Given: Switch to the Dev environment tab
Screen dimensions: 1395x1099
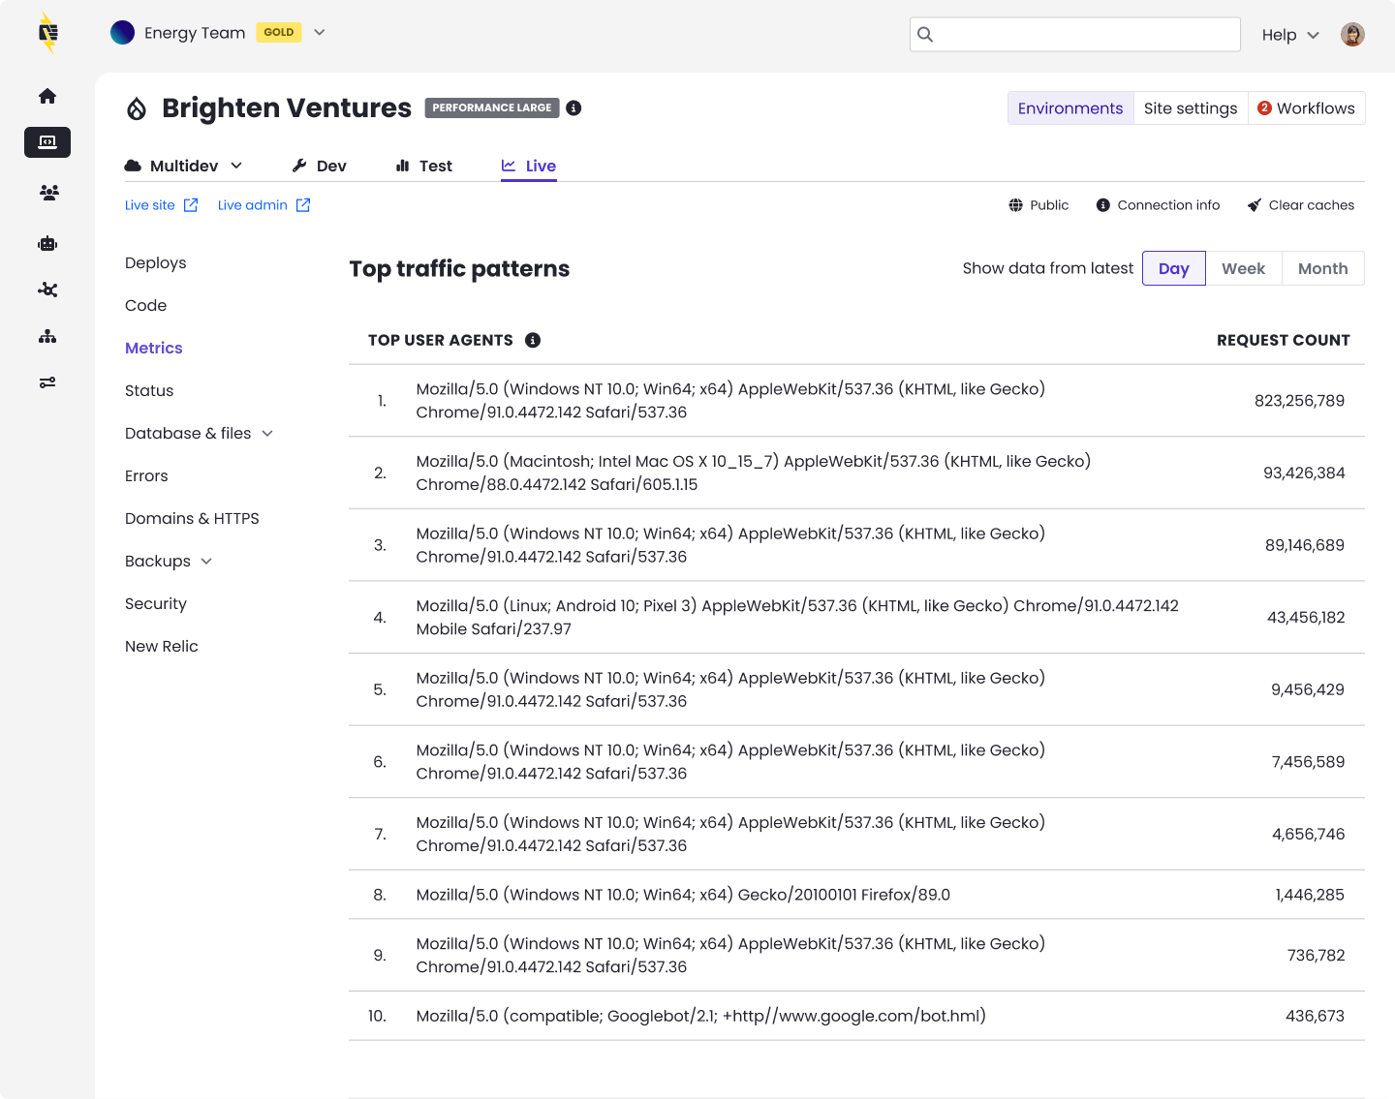Looking at the screenshot, I should pyautogui.click(x=320, y=166).
